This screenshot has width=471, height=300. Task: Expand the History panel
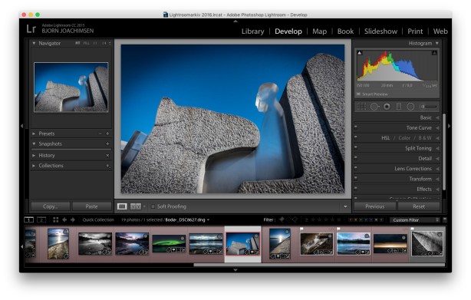pyautogui.click(x=34, y=156)
